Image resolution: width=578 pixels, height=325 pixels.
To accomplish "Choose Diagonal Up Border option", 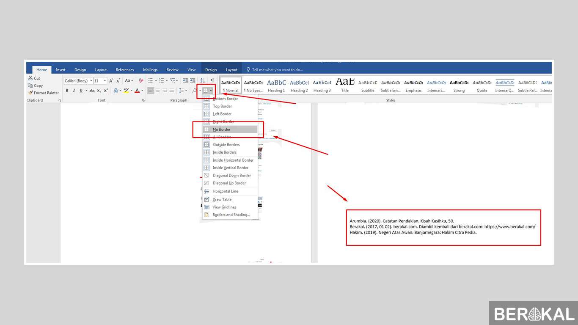I will click(x=230, y=183).
